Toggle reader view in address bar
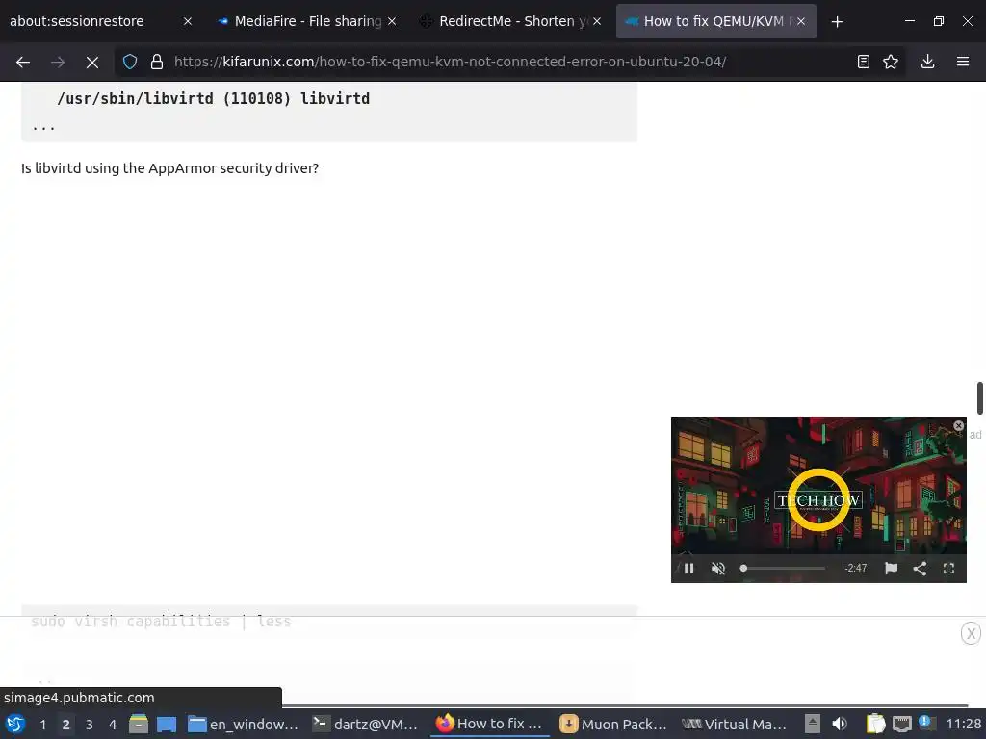Viewport: 986px width, 739px height. coord(864,62)
